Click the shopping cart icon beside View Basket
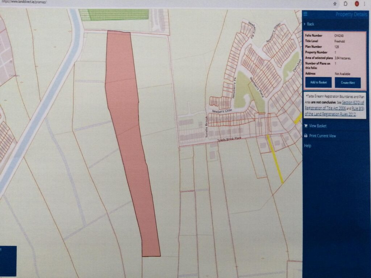 click(306, 126)
